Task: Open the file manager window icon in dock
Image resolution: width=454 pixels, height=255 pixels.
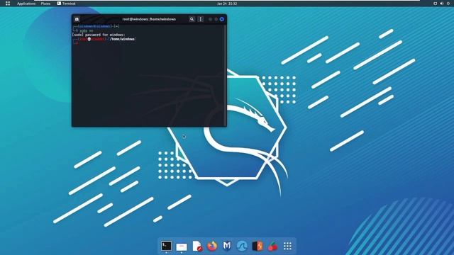Action: pyautogui.click(x=182, y=246)
